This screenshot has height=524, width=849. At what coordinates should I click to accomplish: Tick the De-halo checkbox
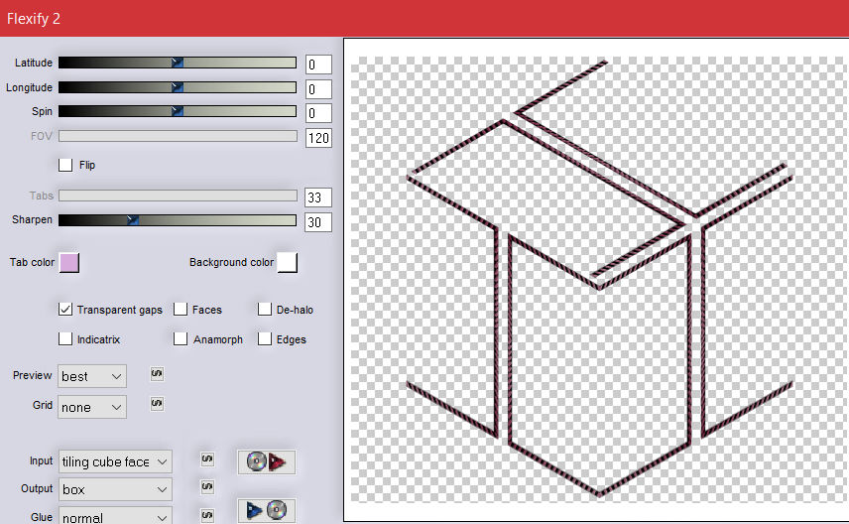tap(265, 310)
